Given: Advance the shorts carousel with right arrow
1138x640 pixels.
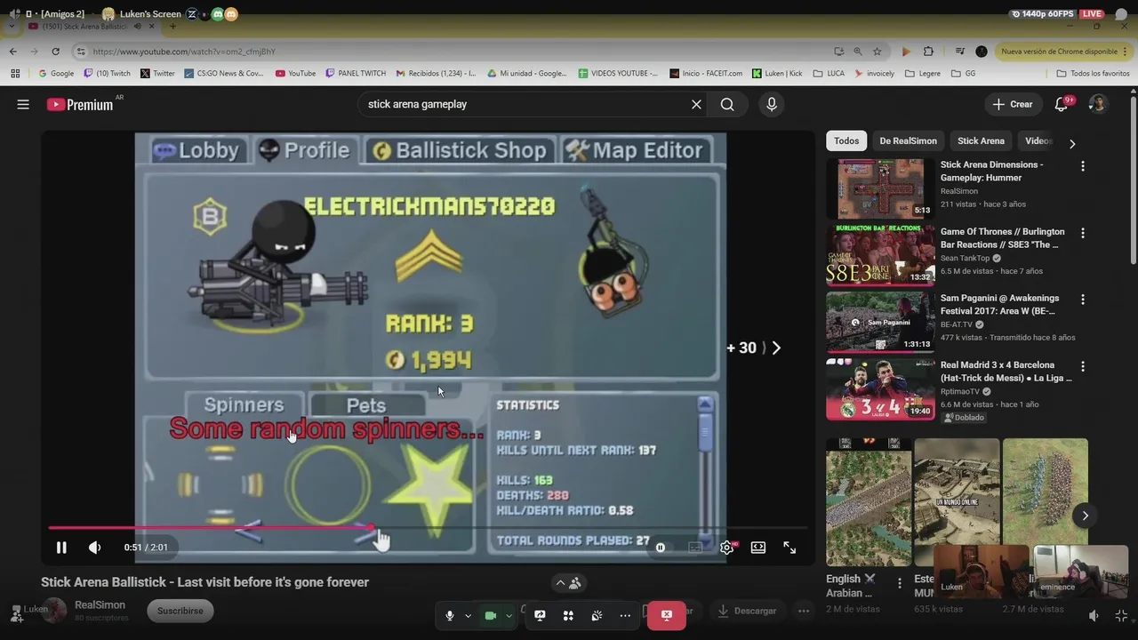Looking at the screenshot, I should point(1085,516).
